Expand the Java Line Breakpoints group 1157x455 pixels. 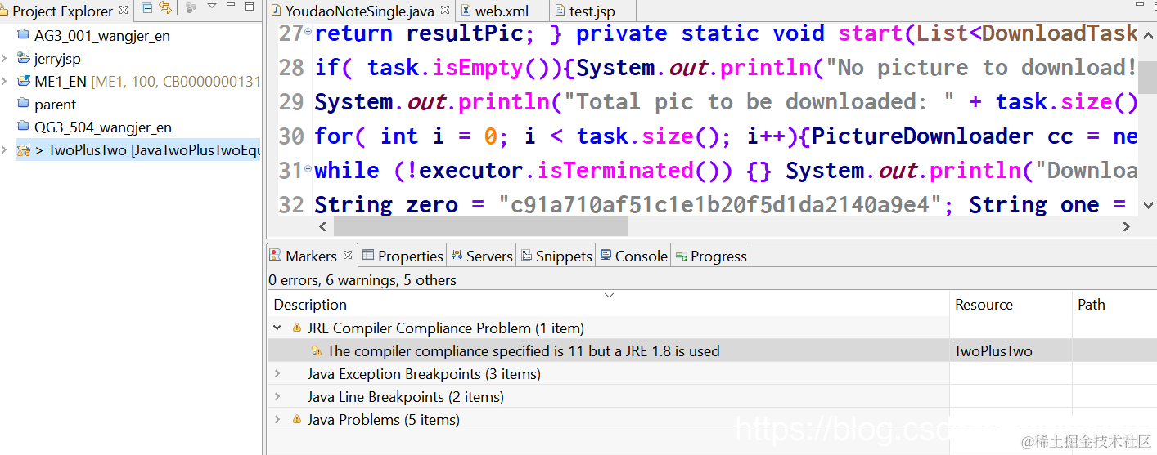point(277,397)
